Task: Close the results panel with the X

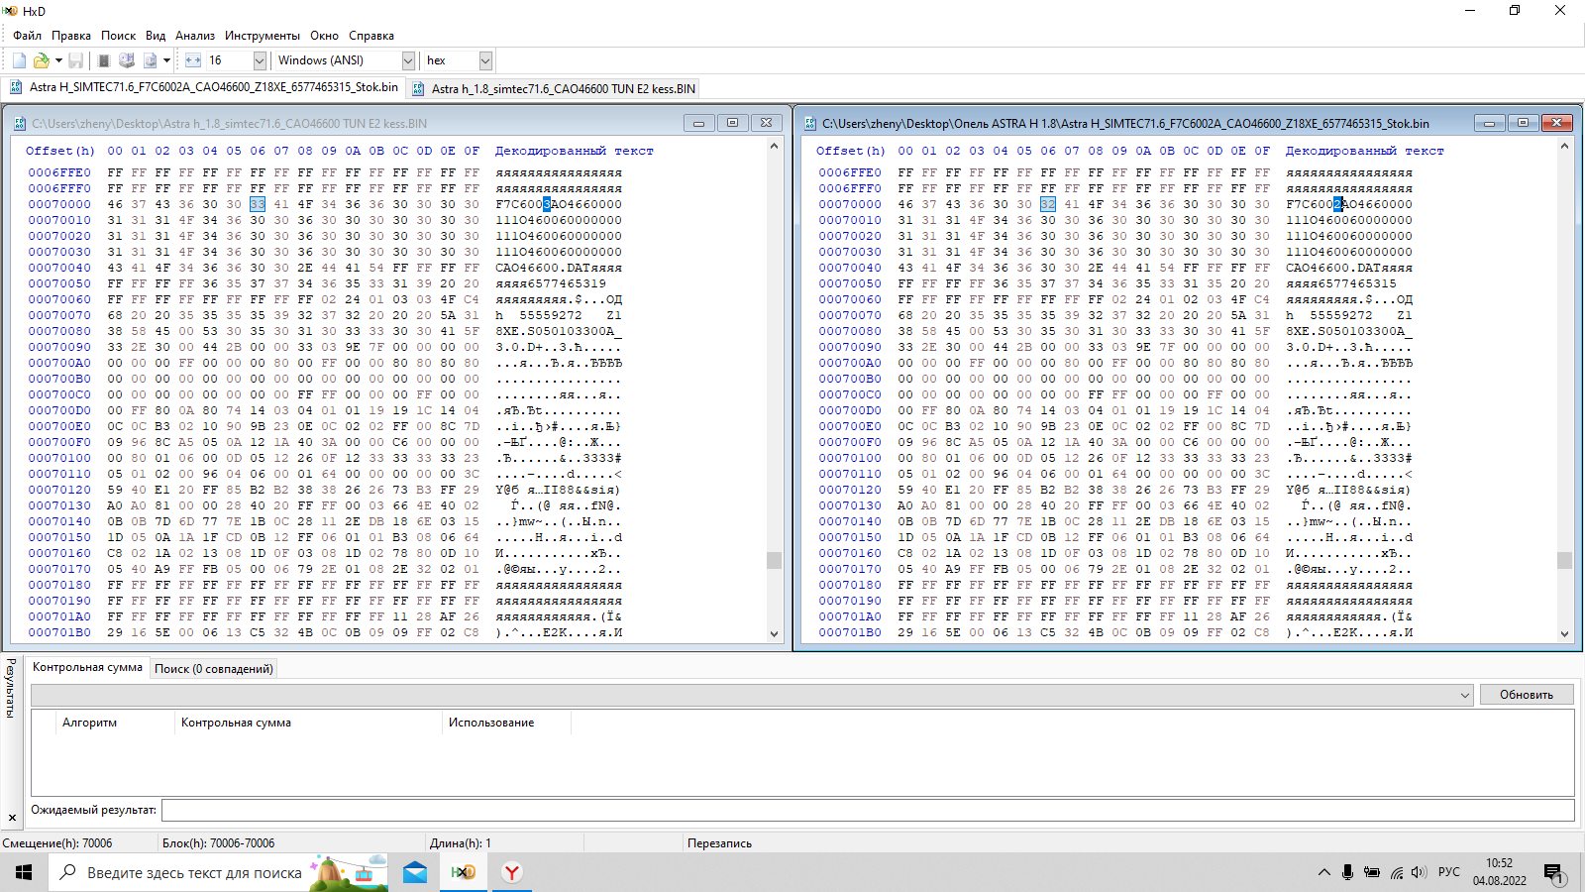Action: coord(12,818)
